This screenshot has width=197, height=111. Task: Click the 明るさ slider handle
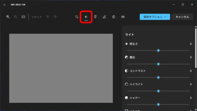pyautogui.click(x=158, y=51)
